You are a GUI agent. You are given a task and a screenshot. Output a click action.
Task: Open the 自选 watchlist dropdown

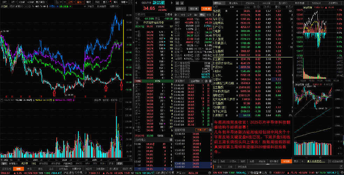(x=181, y=9)
